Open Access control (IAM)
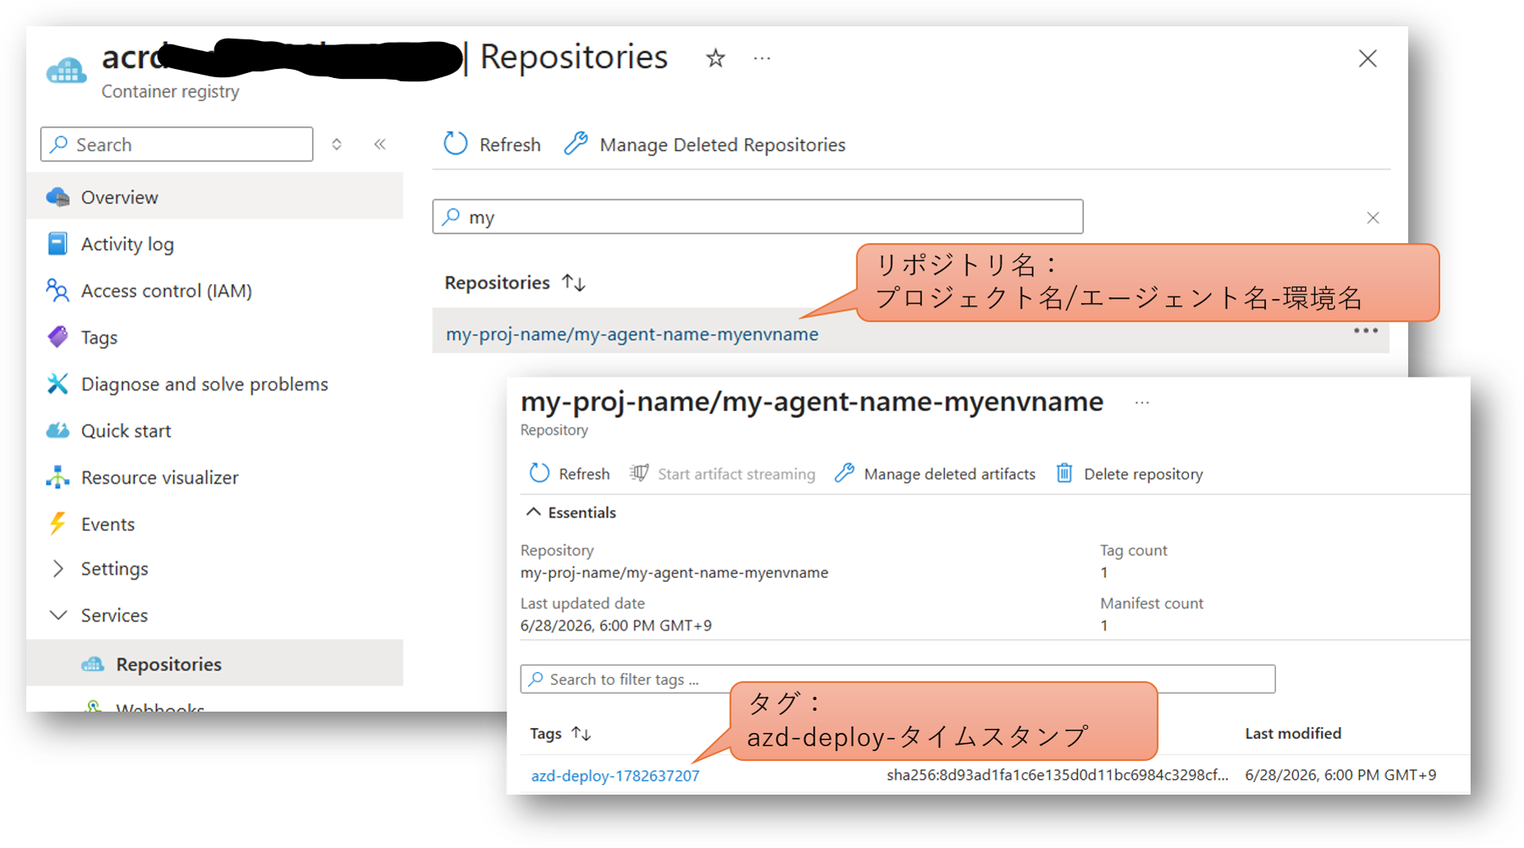 click(166, 291)
